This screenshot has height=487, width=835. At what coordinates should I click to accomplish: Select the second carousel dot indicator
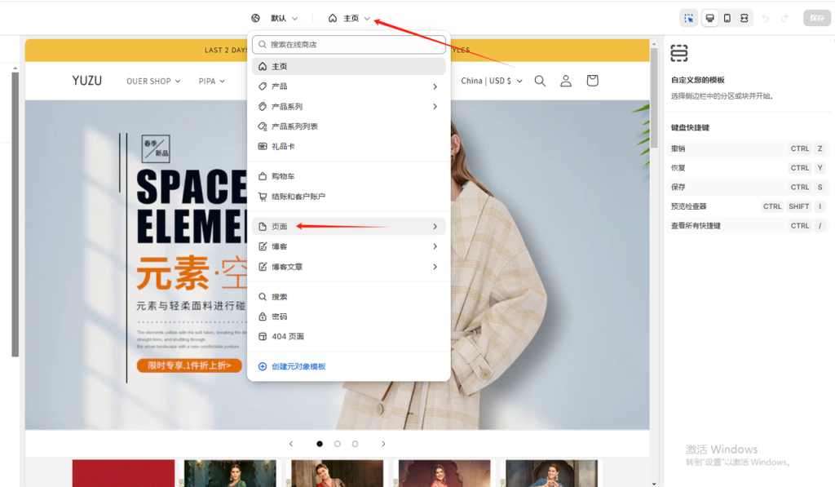pyautogui.click(x=337, y=444)
